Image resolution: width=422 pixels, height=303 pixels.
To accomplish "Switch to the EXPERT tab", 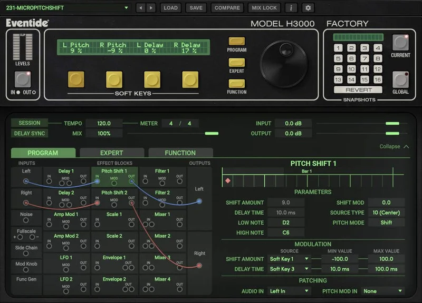I will coord(112,153).
